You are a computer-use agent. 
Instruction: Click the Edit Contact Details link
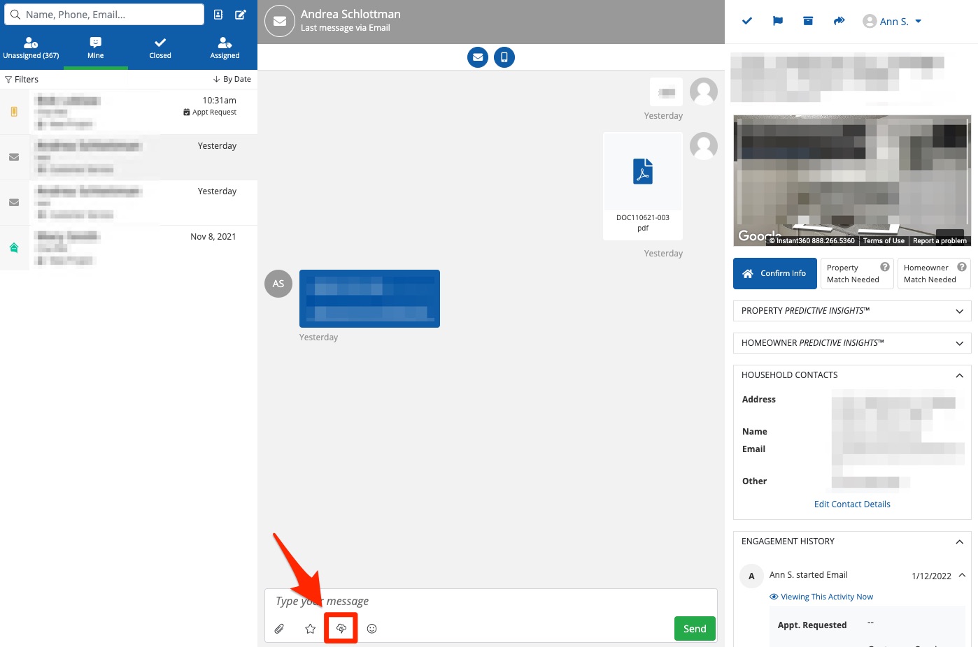[x=852, y=504]
